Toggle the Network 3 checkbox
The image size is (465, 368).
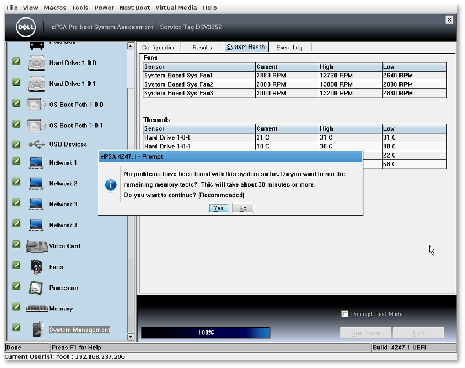[x=17, y=203]
